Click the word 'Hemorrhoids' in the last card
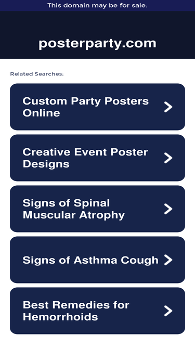The height and width of the screenshot is (347, 195). coord(60,317)
